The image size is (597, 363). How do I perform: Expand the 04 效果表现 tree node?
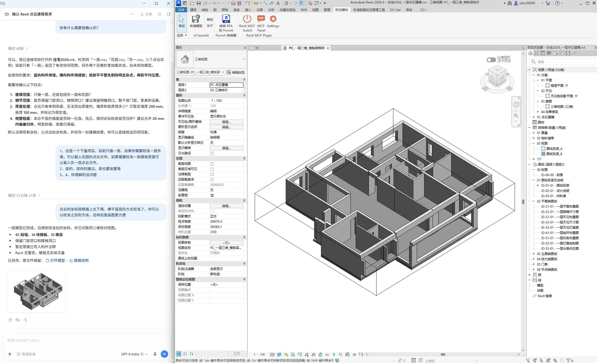point(538,112)
